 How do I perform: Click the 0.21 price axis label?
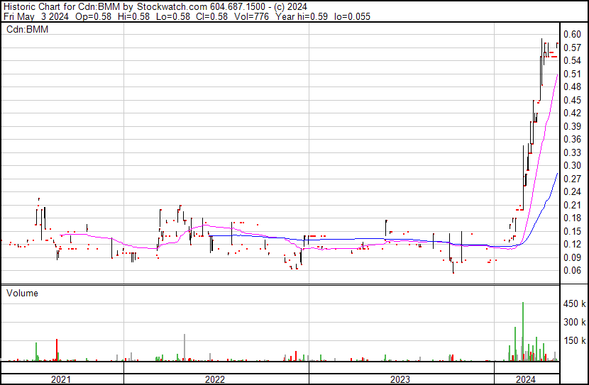573,205
